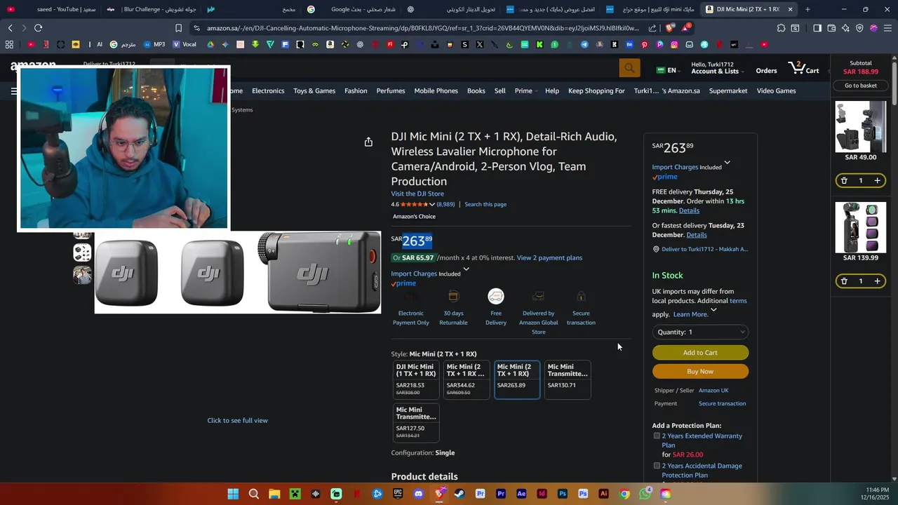Viewport: 898px width, 505px height.
Task: Open the Visit the DJI Store link
Action: [417, 194]
